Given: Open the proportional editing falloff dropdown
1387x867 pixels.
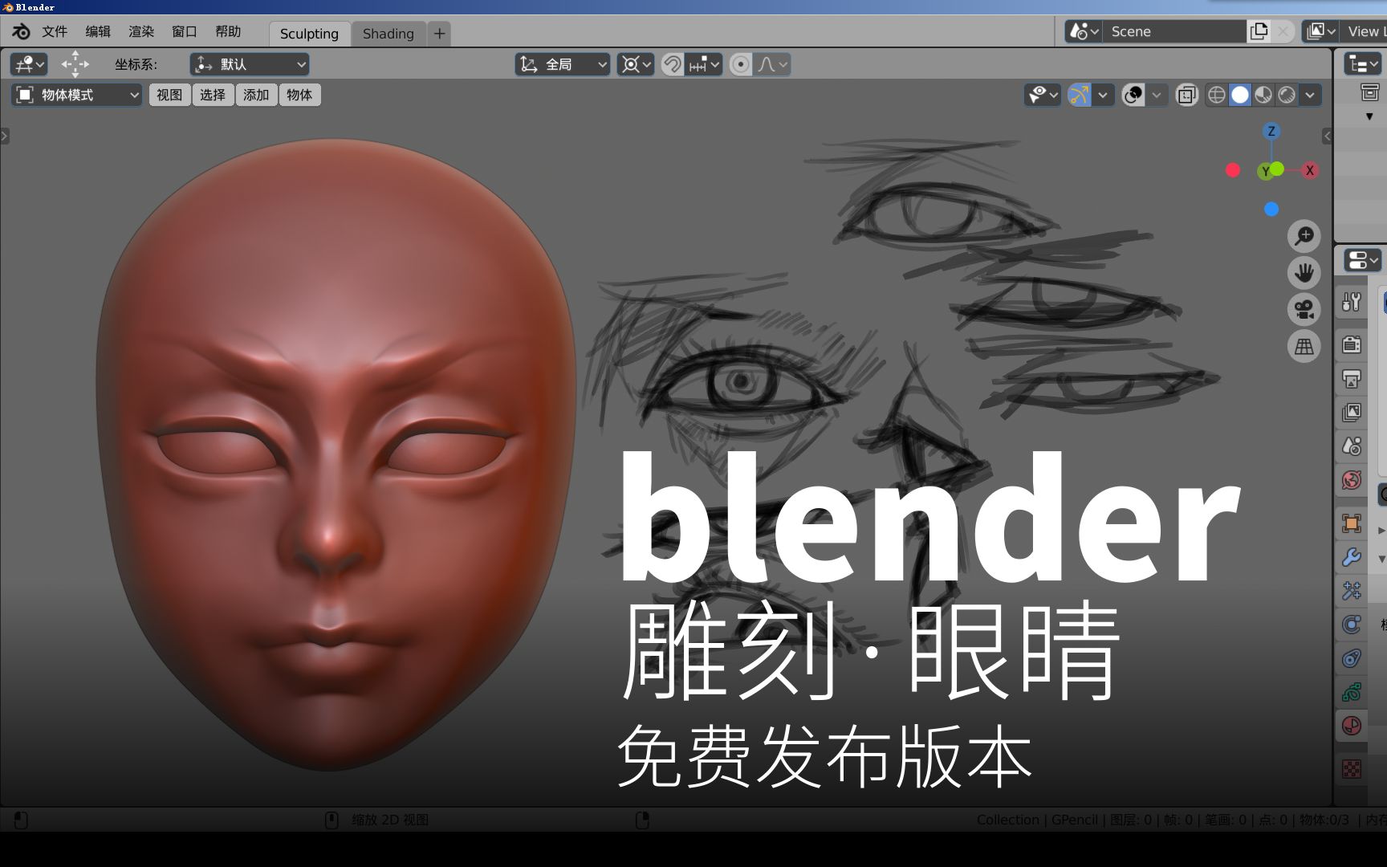Looking at the screenshot, I should 772,64.
